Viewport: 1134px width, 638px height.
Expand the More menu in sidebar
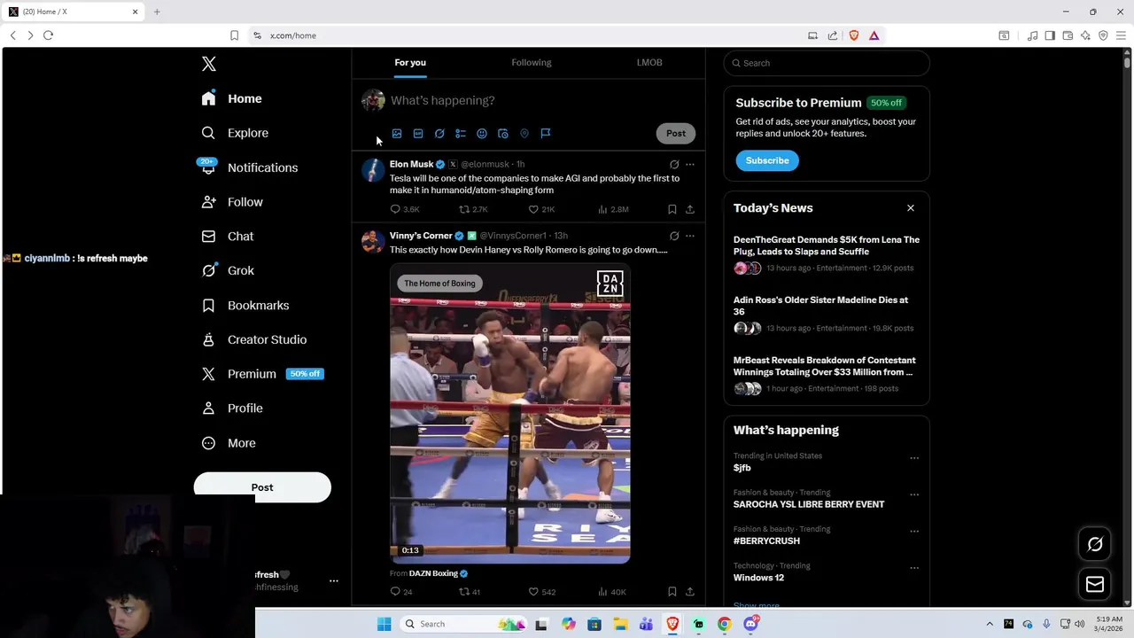pyautogui.click(x=229, y=443)
